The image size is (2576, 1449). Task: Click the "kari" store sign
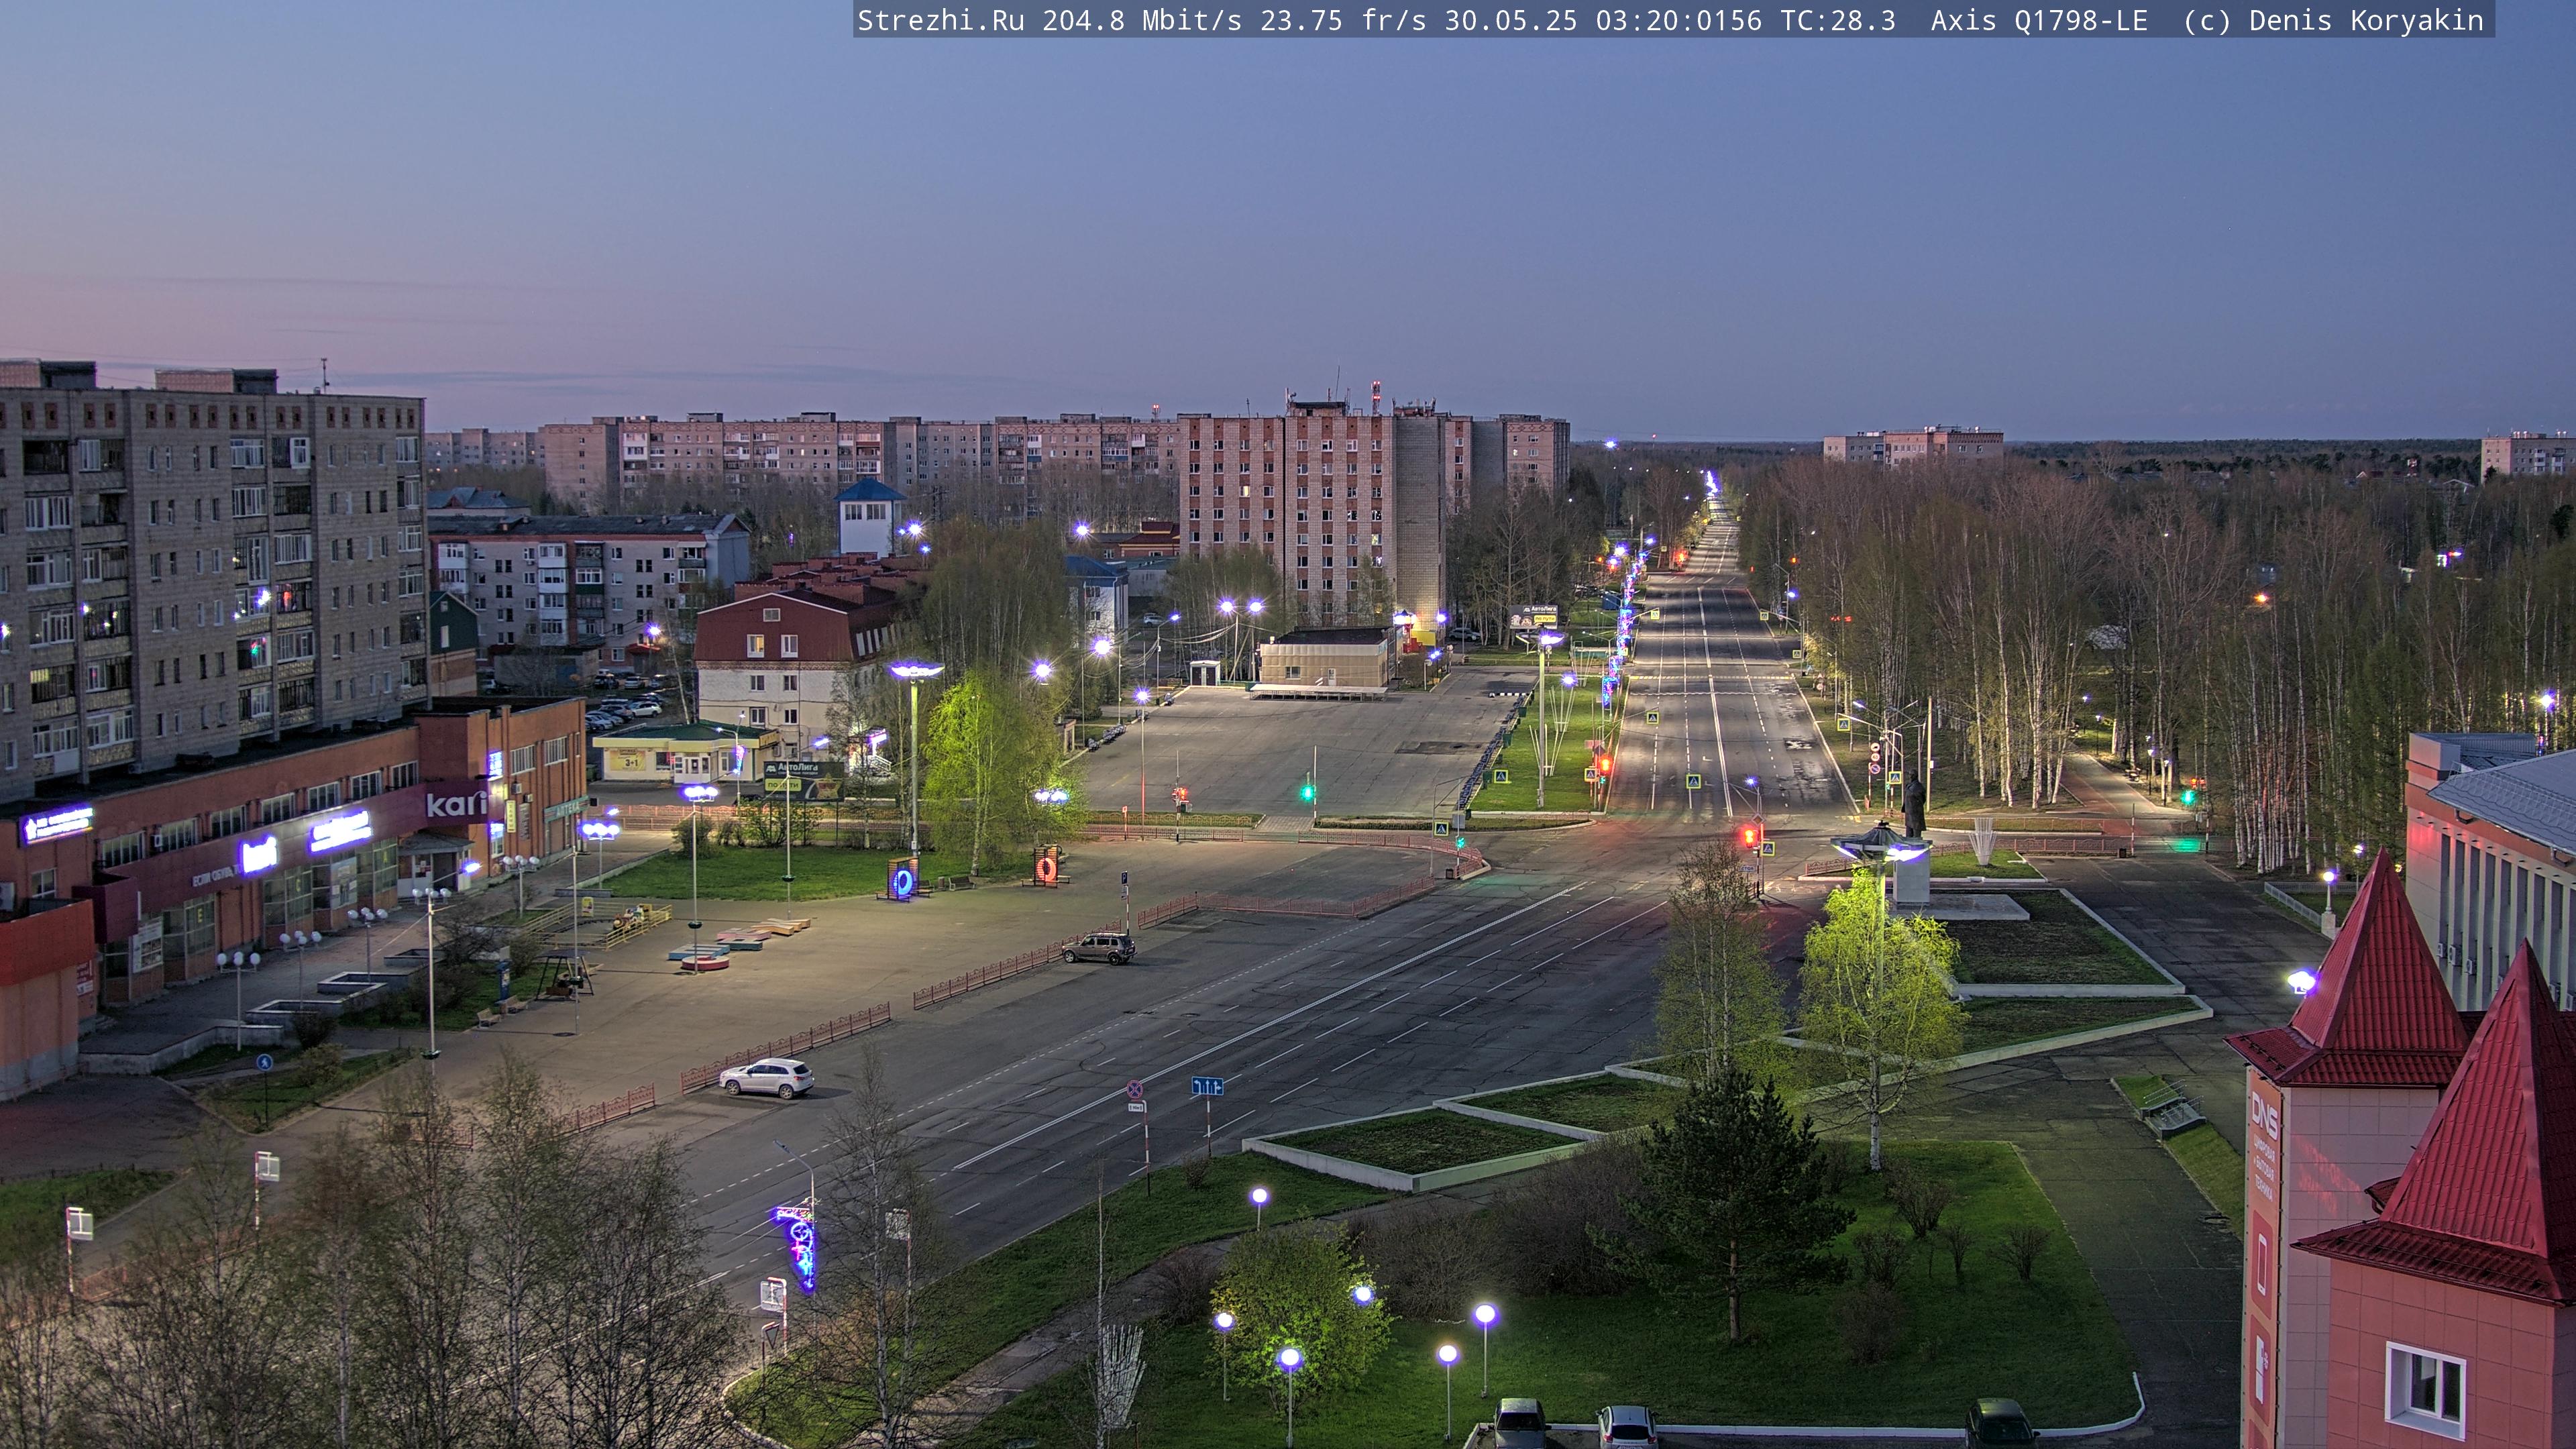(457, 803)
